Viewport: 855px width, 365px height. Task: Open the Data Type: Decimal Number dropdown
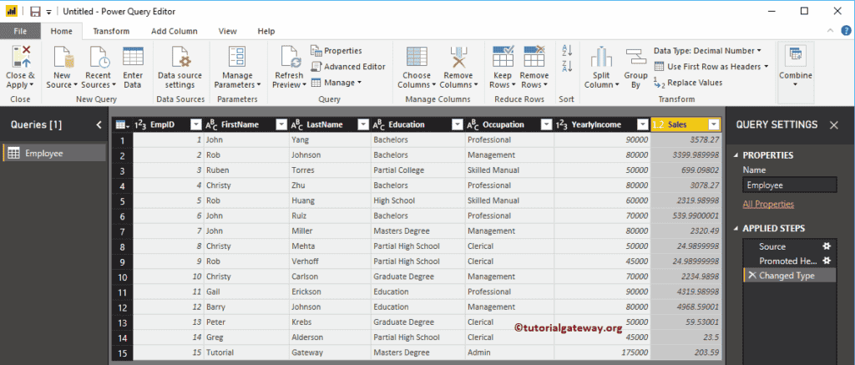pos(707,51)
